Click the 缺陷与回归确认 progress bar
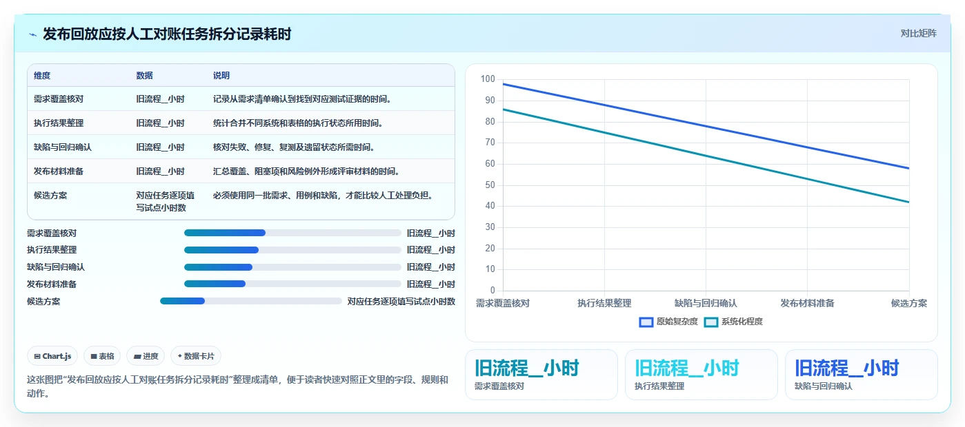The image size is (965, 427). click(x=292, y=267)
